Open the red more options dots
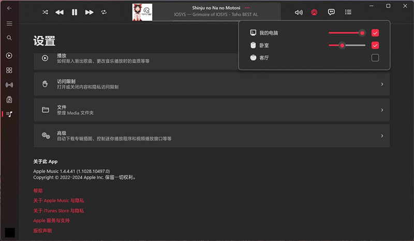414x241 pixels. tap(247, 8)
